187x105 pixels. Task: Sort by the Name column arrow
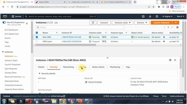(57, 33)
